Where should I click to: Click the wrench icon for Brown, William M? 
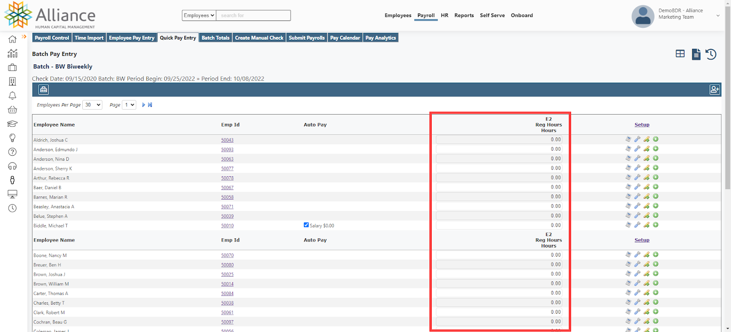[x=637, y=283]
